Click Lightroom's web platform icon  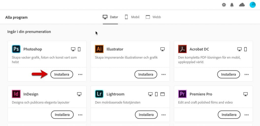[x=162, y=94]
